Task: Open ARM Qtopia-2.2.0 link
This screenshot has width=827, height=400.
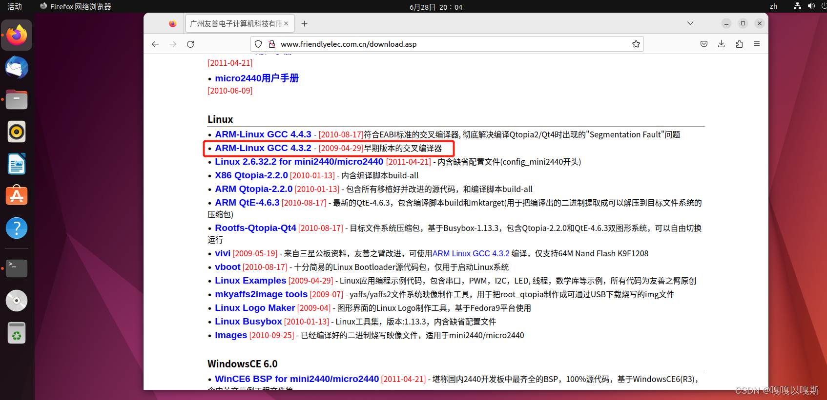Action: (x=254, y=189)
